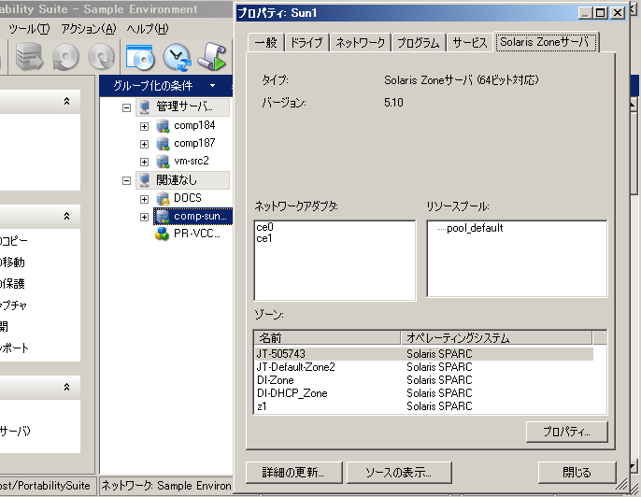Expand the comp184 tree node
This screenshot has height=497, width=641.
click(144, 126)
